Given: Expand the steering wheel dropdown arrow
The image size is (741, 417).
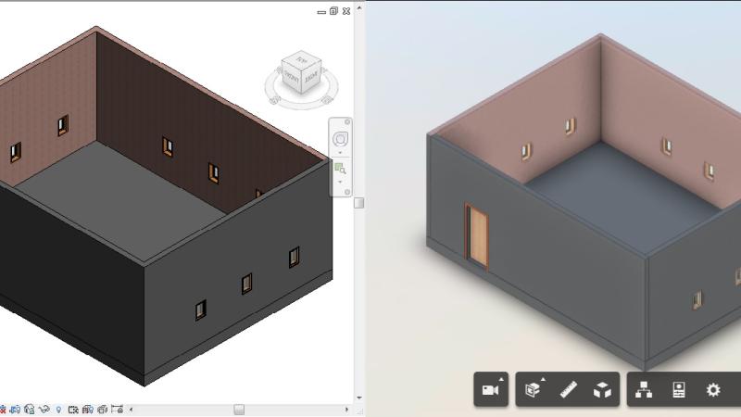Looking at the screenshot, I should (340, 153).
